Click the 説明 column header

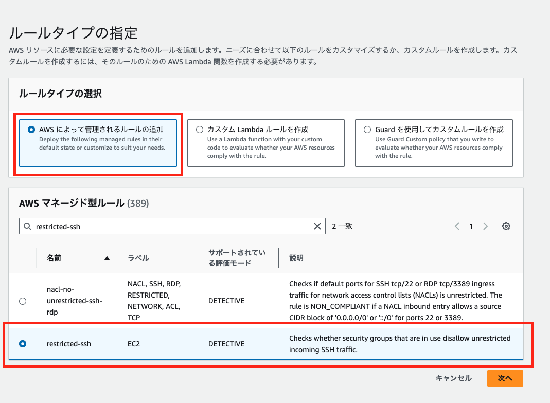(x=296, y=258)
